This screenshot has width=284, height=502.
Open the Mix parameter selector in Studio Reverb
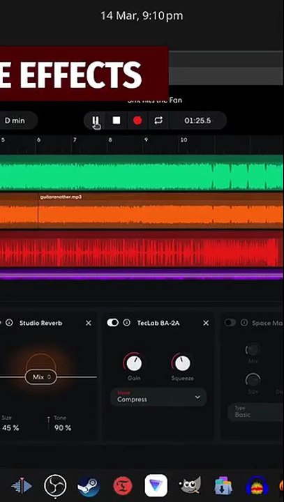pos(41,377)
